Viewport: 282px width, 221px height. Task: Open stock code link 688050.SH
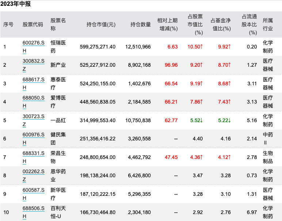[34, 102]
